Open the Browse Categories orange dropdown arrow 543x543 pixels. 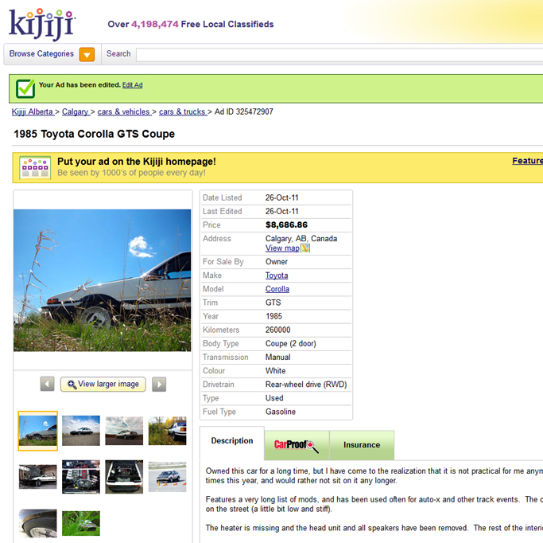87,54
